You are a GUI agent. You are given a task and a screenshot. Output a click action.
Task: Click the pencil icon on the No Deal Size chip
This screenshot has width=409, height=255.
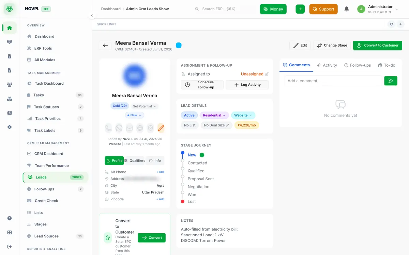pyautogui.click(x=228, y=125)
